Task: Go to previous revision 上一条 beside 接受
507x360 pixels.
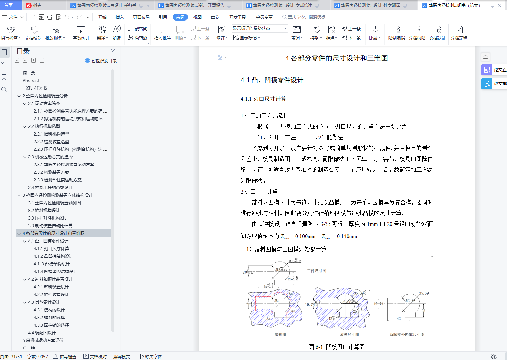Action: point(351,28)
